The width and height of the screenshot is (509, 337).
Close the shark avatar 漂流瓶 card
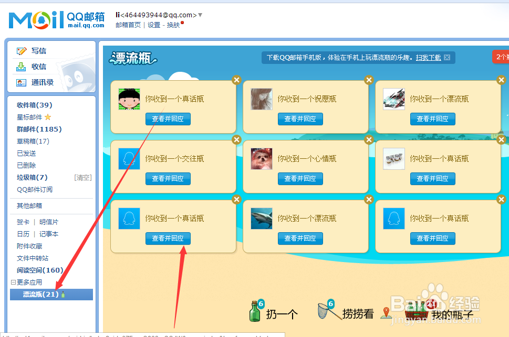(369, 199)
